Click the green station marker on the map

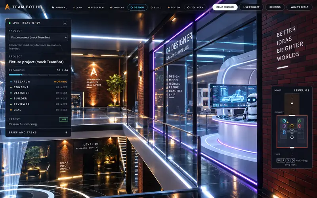[x=300, y=121]
